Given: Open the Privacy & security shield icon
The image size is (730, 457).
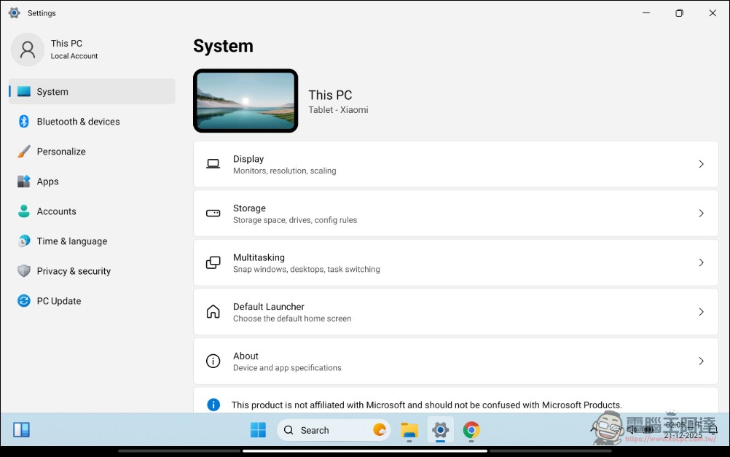Looking at the screenshot, I should (24, 271).
